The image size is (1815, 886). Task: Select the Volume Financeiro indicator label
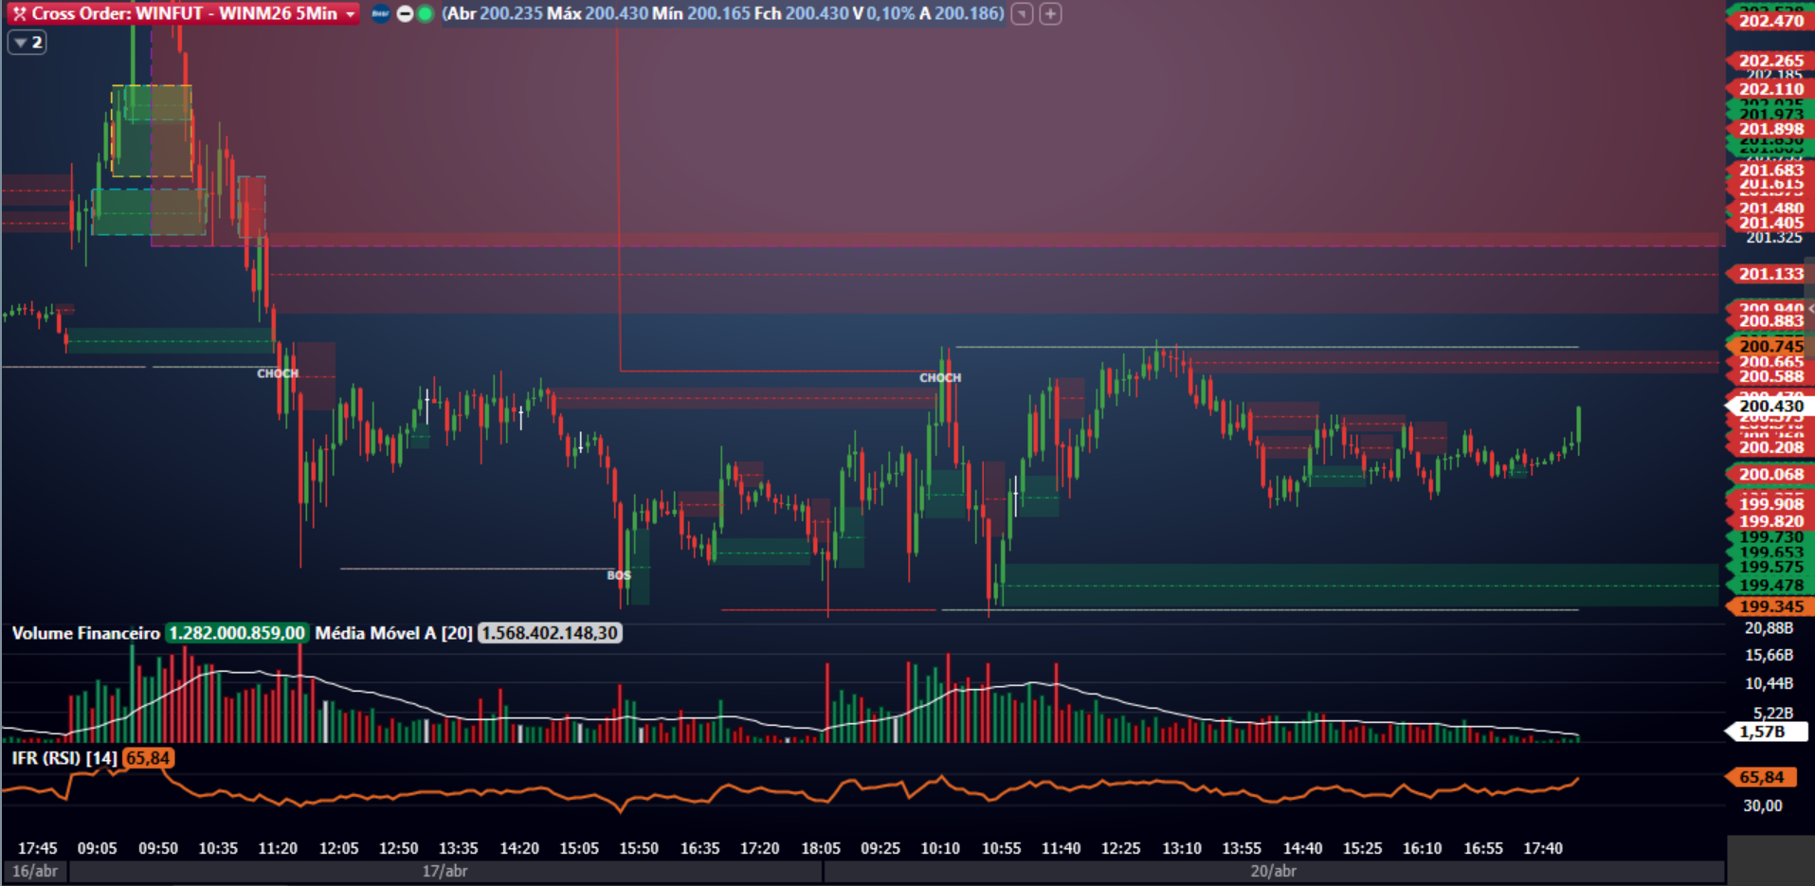(85, 633)
